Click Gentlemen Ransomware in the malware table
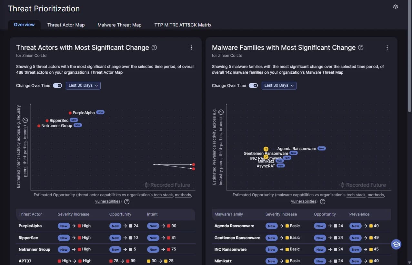The width and height of the screenshot is (412, 265). 237,238
